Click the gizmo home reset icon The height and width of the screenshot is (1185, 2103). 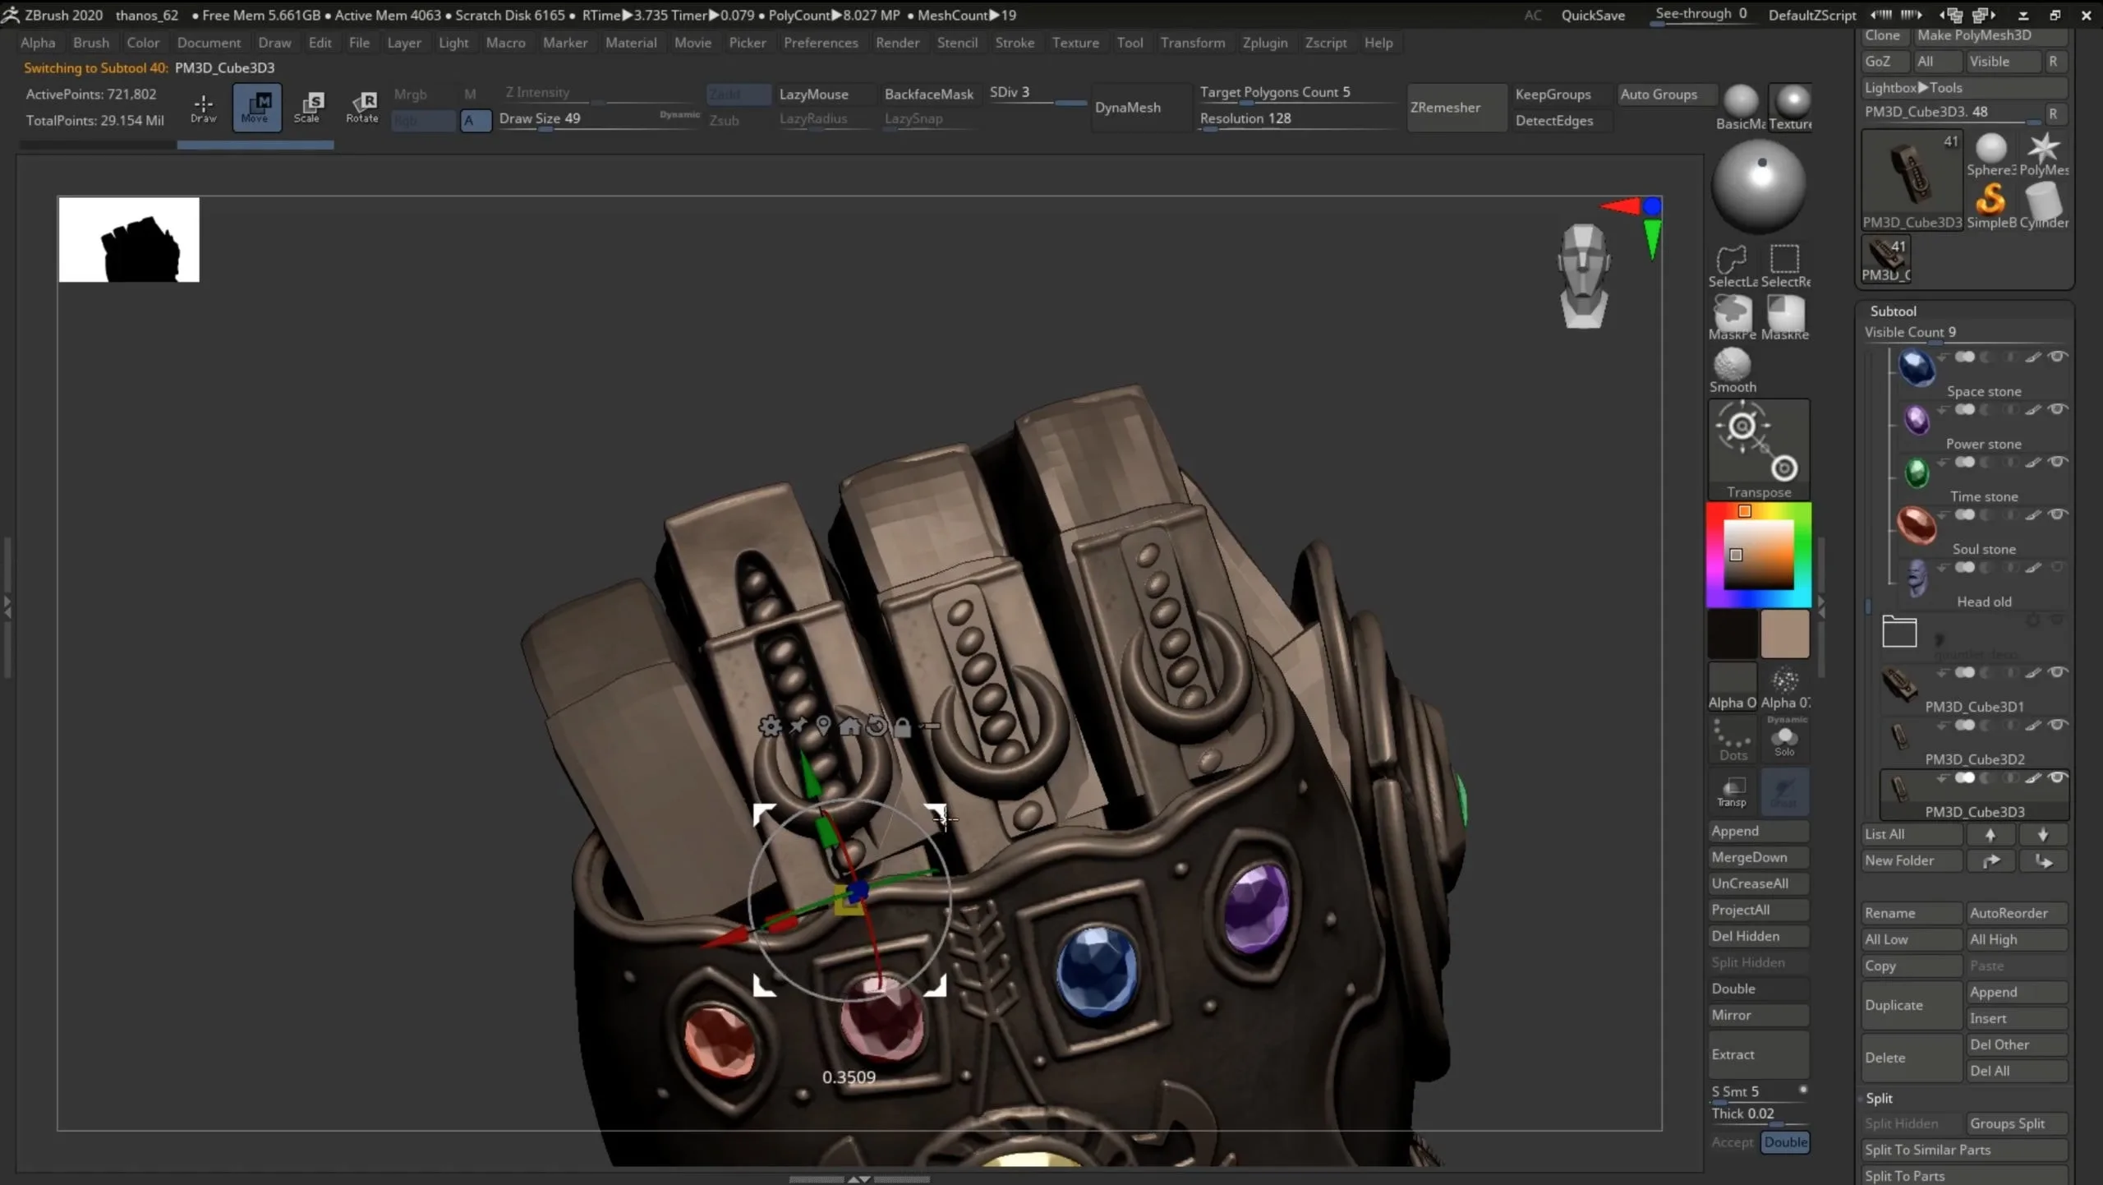(850, 726)
